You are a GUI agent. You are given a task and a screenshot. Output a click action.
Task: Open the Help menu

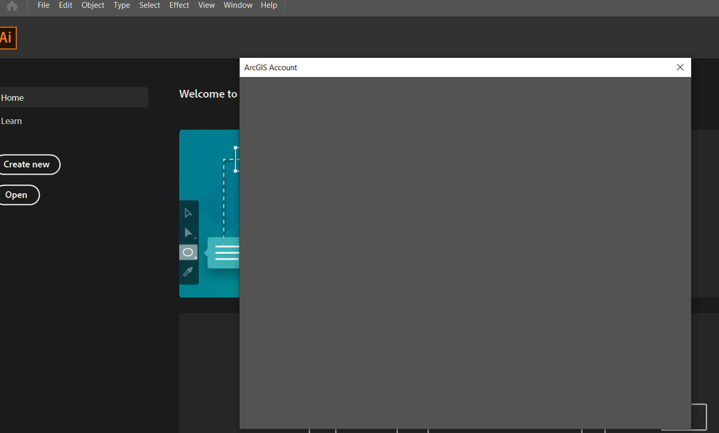tap(269, 5)
